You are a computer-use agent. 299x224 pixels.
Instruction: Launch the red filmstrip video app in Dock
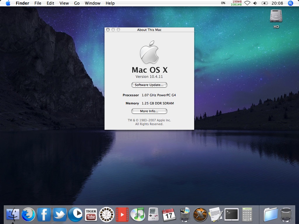pos(122,215)
